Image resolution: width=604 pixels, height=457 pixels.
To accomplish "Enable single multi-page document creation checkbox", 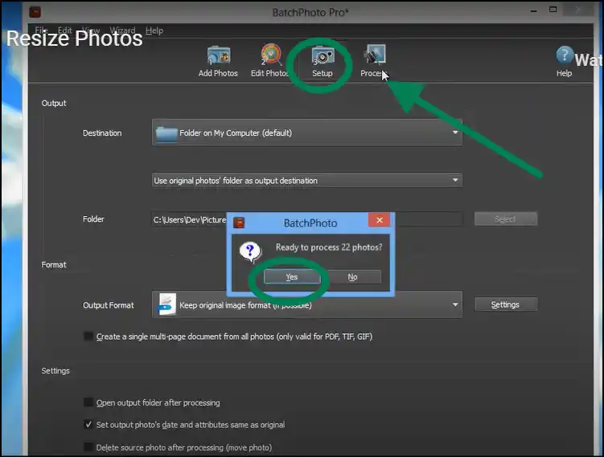I will point(88,337).
